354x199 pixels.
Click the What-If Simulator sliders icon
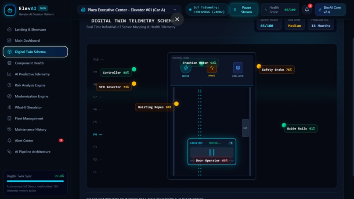pos(9,107)
